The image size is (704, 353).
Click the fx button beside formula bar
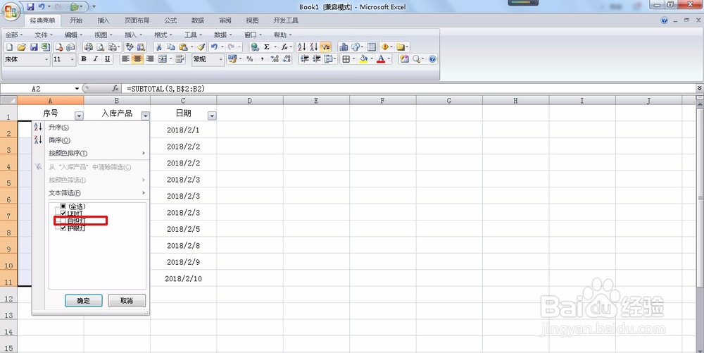click(115, 89)
